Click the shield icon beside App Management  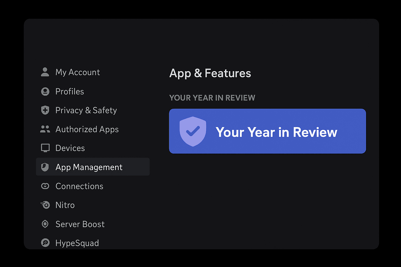[x=45, y=167]
